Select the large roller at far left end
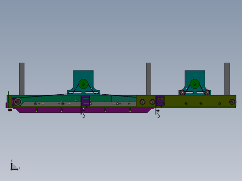 point(18,102)
